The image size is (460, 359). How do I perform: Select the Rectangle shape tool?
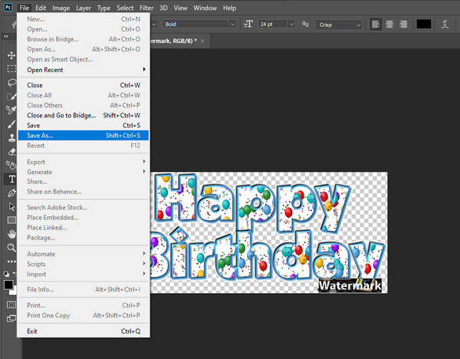[11, 220]
